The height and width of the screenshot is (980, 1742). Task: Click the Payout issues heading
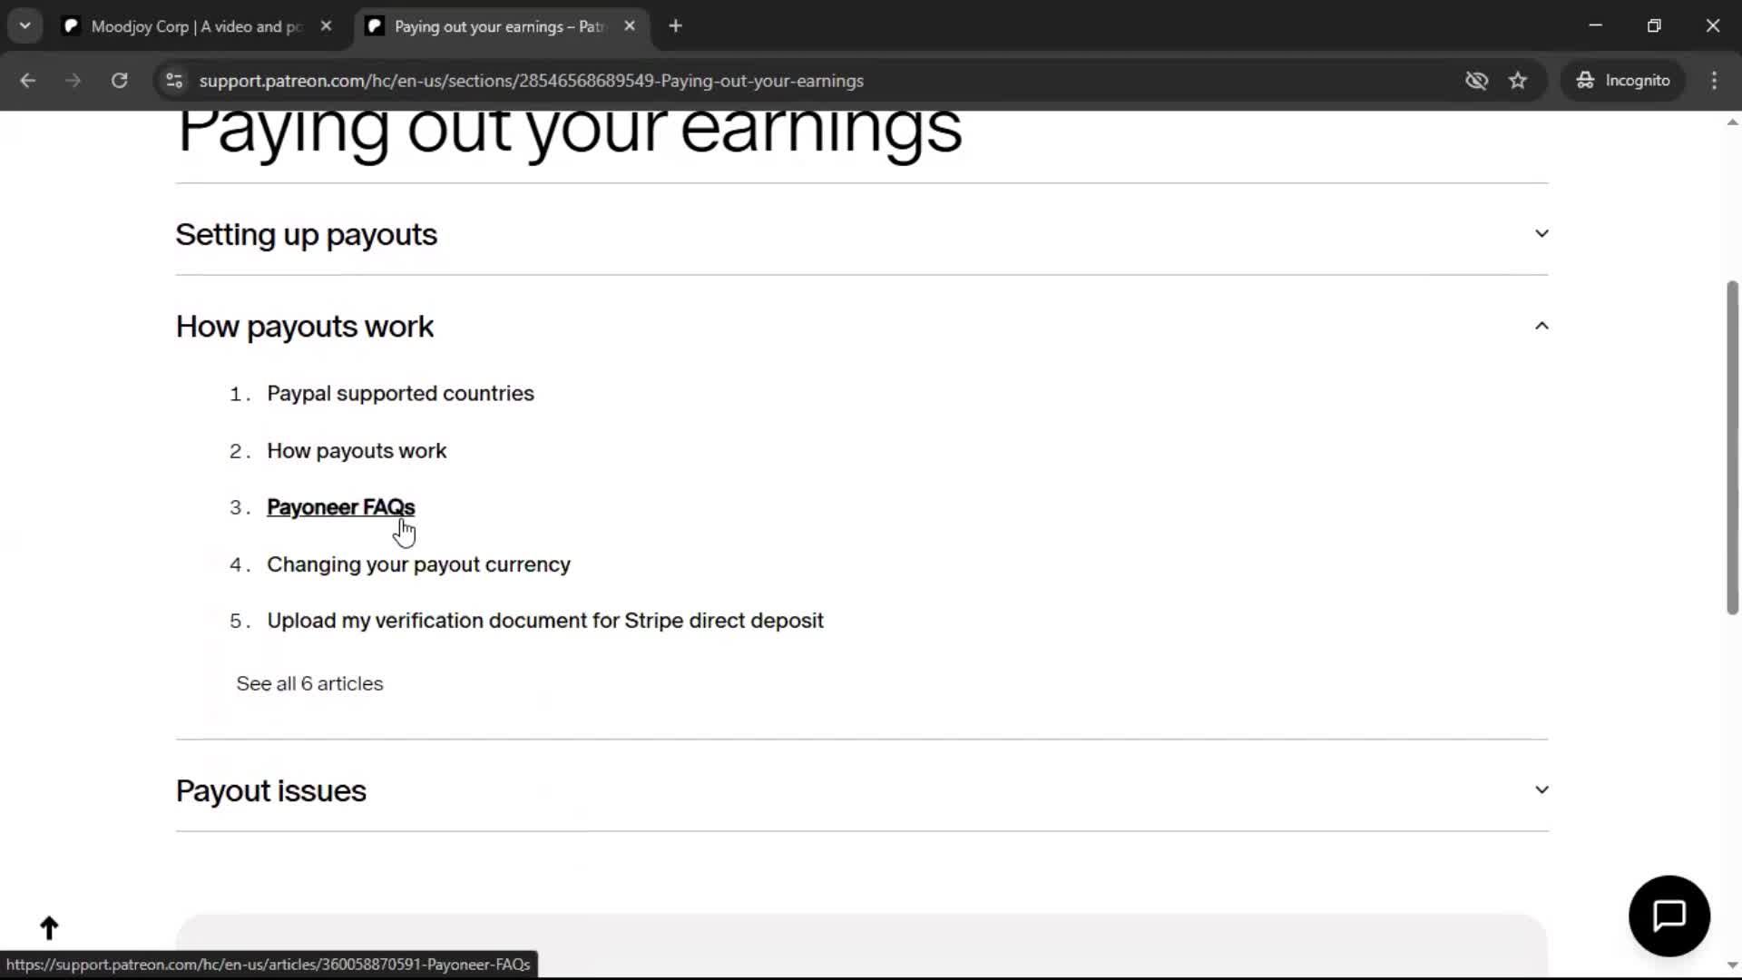coord(271,791)
